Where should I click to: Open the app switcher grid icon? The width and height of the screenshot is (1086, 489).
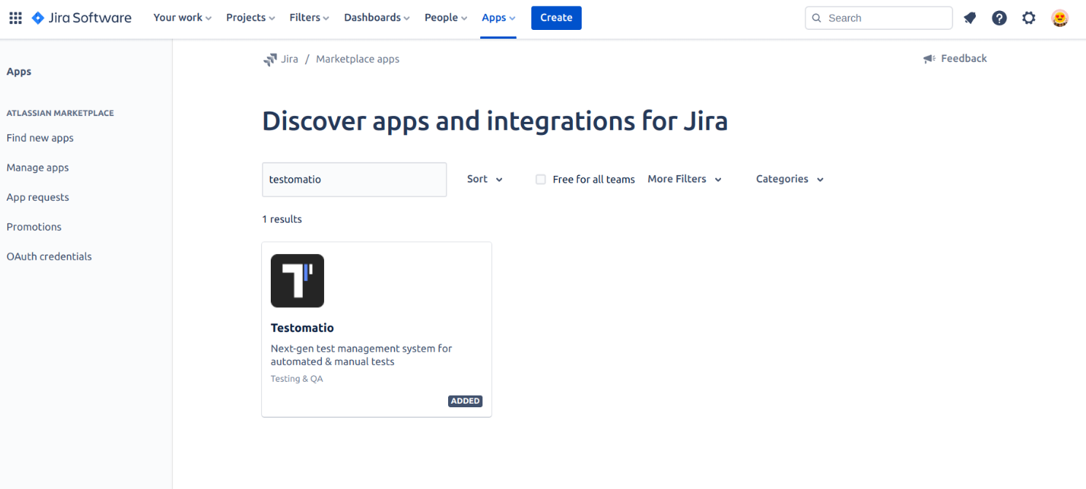15,18
